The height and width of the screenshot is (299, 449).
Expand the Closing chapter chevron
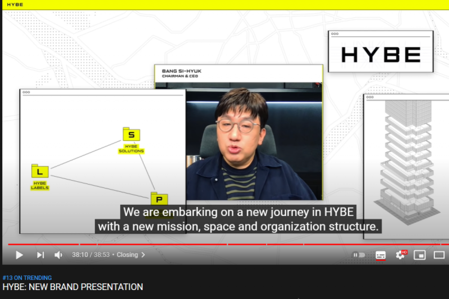(x=143, y=255)
